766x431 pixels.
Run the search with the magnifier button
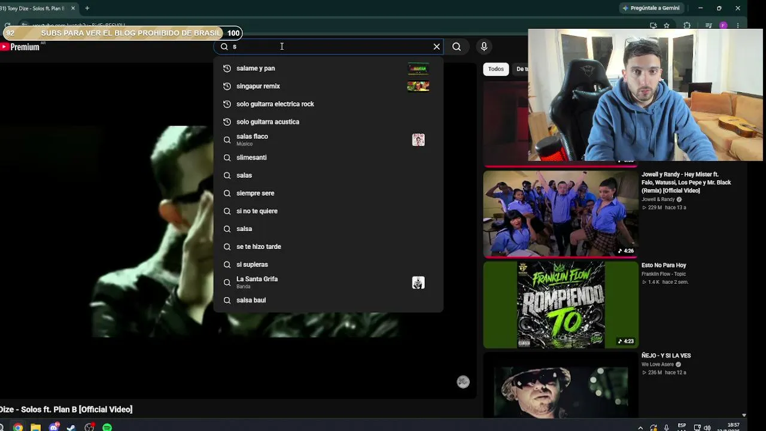(x=457, y=47)
